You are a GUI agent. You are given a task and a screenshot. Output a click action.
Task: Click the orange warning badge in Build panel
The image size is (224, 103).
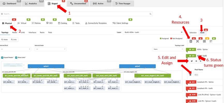tap(207, 38)
